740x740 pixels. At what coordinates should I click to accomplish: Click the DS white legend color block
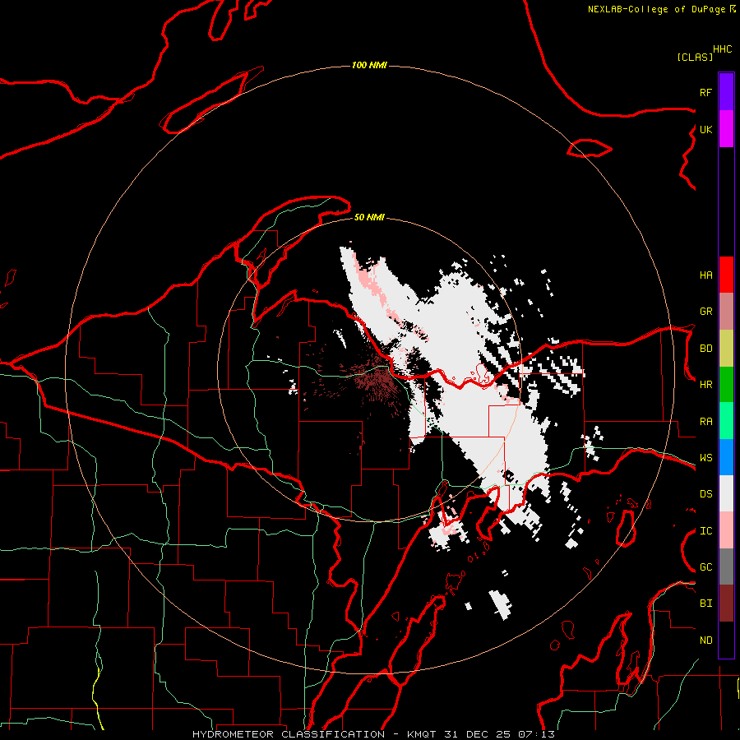tap(726, 493)
